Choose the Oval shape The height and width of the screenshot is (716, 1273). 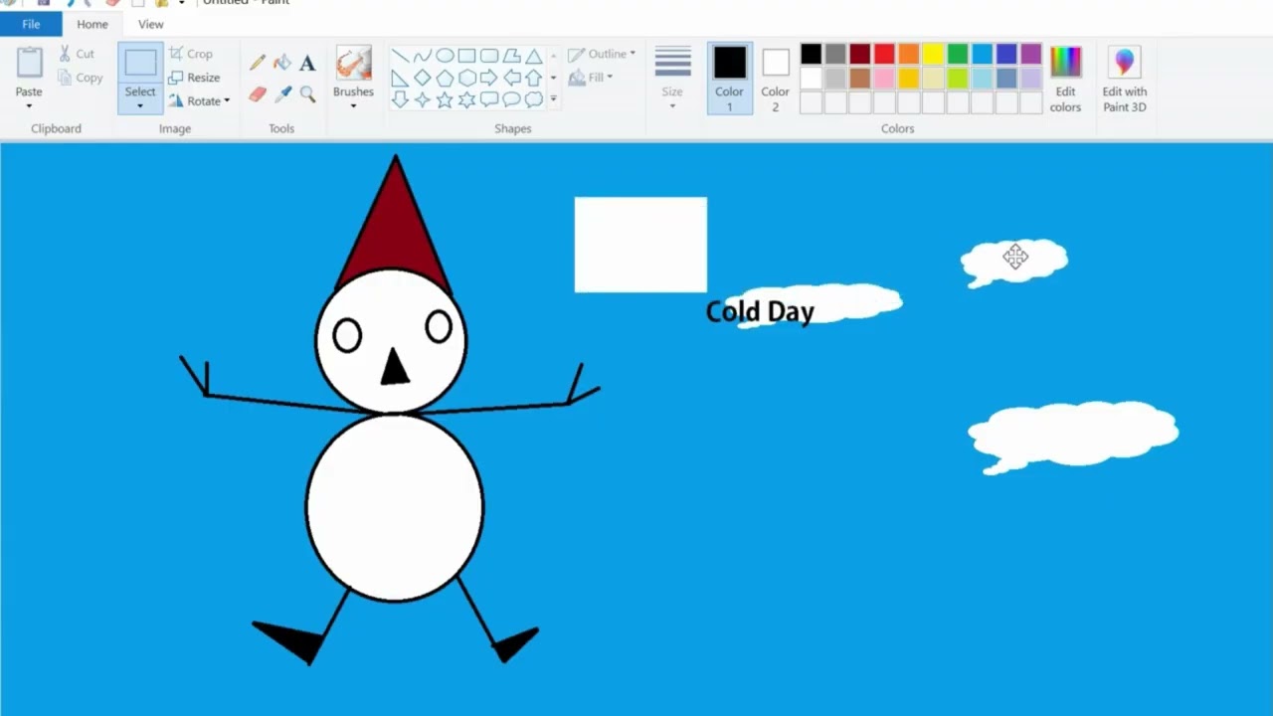click(x=445, y=56)
